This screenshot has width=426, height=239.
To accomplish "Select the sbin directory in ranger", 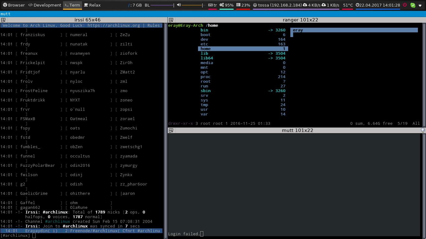I will (x=243, y=91).
